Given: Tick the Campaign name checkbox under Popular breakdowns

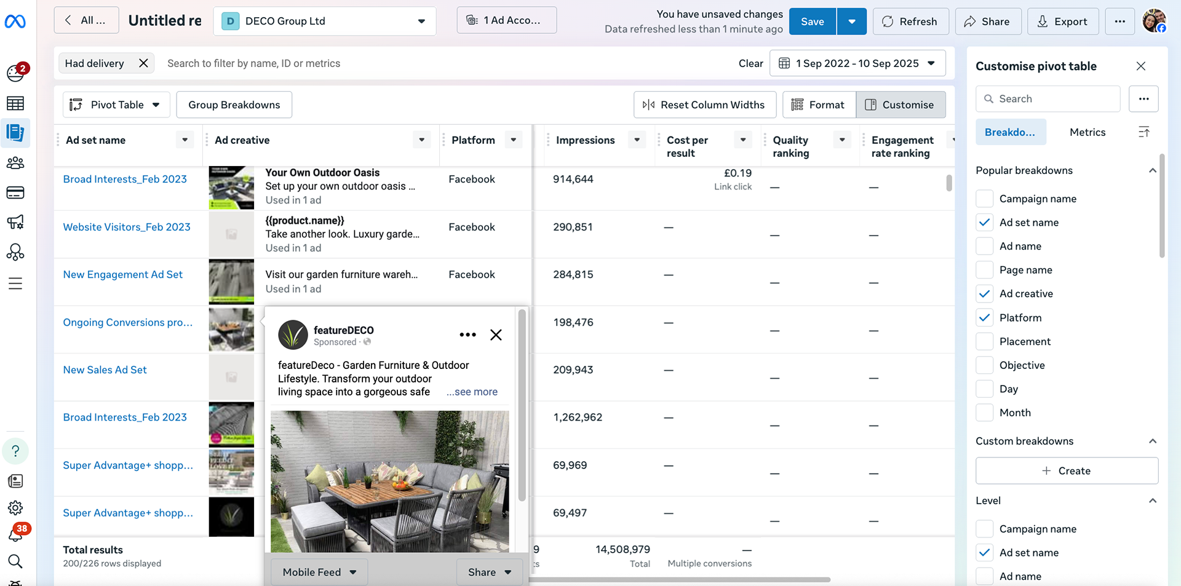Looking at the screenshot, I should click(985, 199).
